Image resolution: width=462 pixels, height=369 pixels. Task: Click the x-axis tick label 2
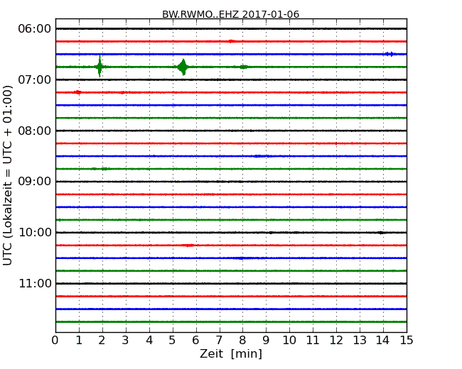(x=102, y=340)
